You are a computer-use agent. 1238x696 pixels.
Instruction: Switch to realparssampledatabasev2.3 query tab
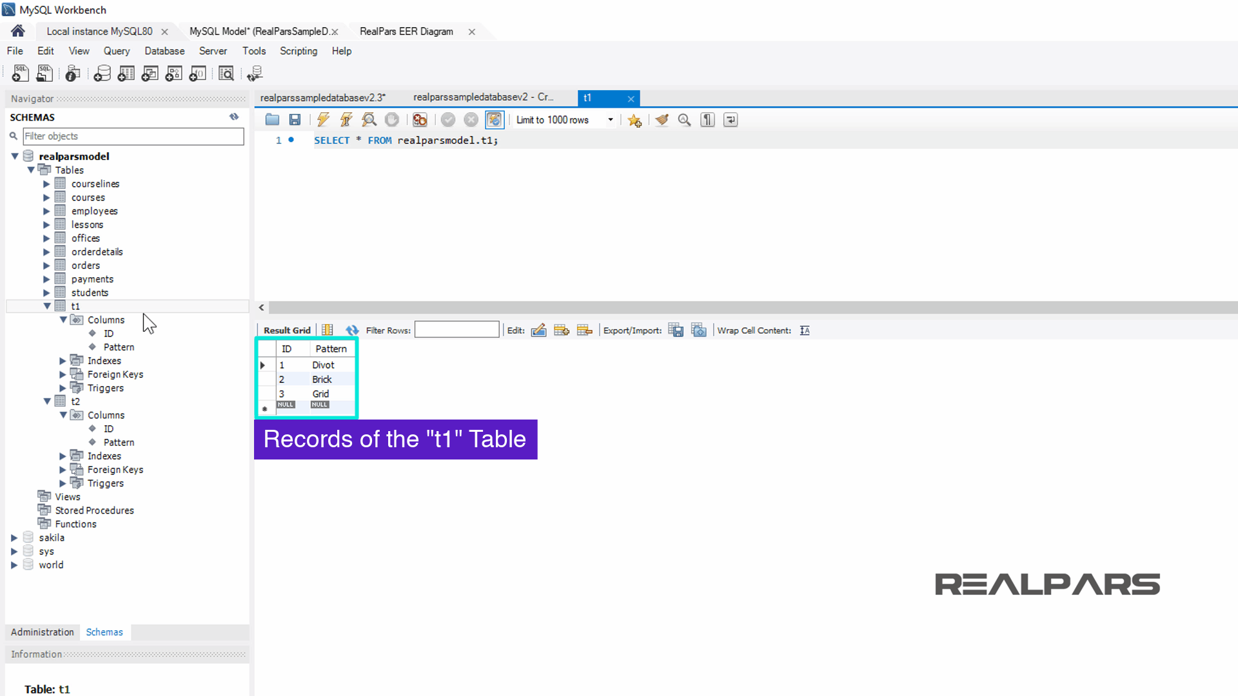pyautogui.click(x=322, y=97)
